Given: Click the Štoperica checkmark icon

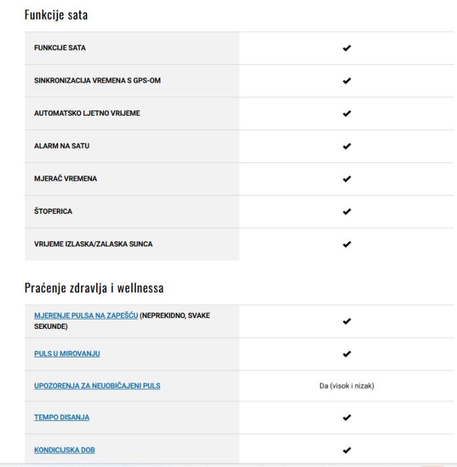Looking at the screenshot, I should [x=346, y=212].
